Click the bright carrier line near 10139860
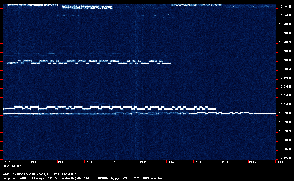This screenshot has height=181, width=294. pos(78,114)
